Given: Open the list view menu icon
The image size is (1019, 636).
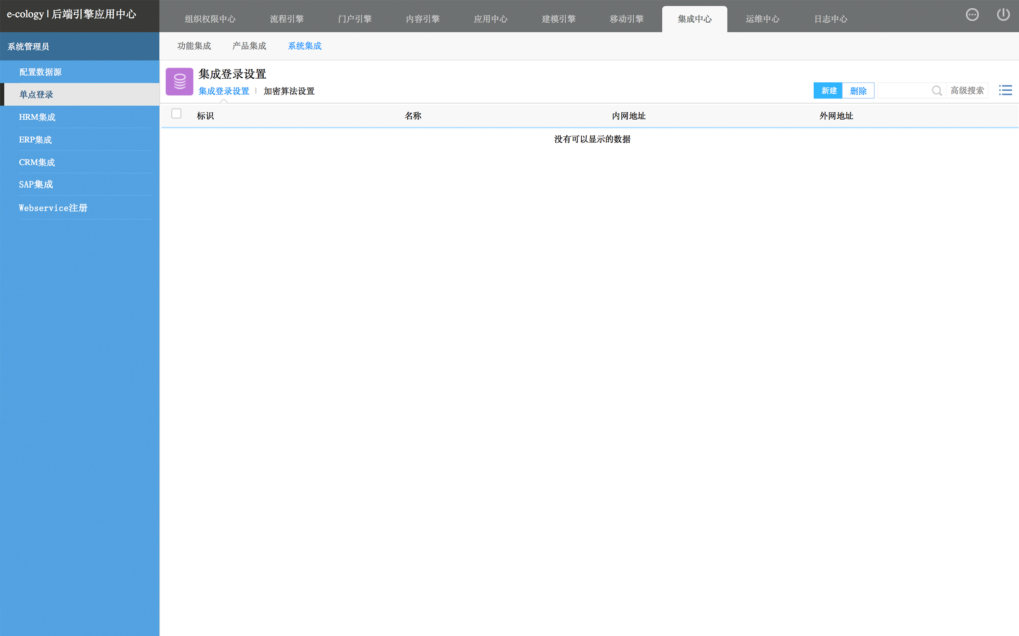Looking at the screenshot, I should [x=1005, y=91].
